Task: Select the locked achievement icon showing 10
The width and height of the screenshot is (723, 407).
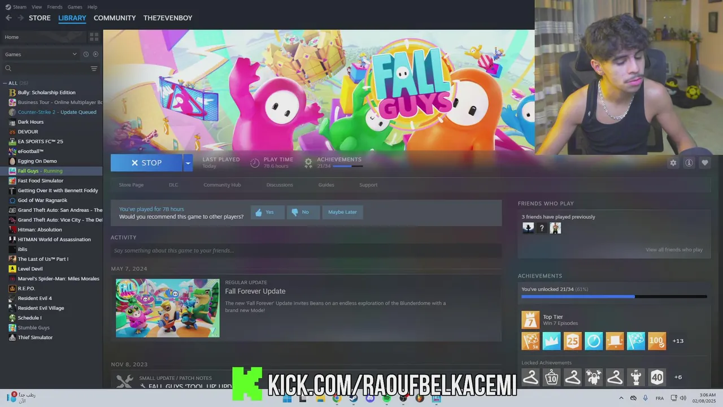Action: pyautogui.click(x=551, y=377)
